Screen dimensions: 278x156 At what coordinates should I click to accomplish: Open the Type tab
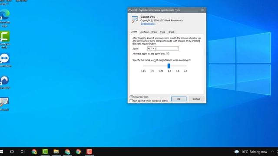click(x=162, y=32)
